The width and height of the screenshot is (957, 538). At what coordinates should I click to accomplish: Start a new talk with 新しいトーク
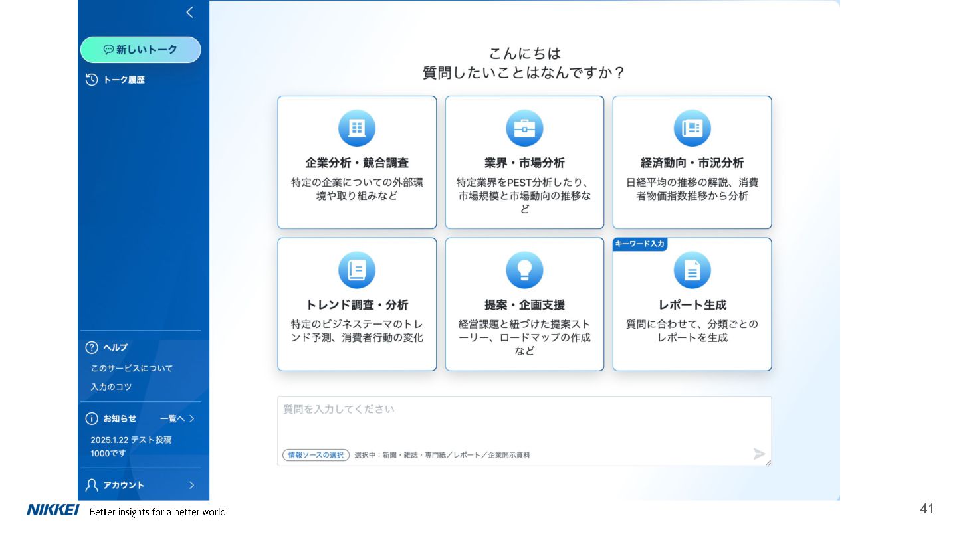coord(140,50)
